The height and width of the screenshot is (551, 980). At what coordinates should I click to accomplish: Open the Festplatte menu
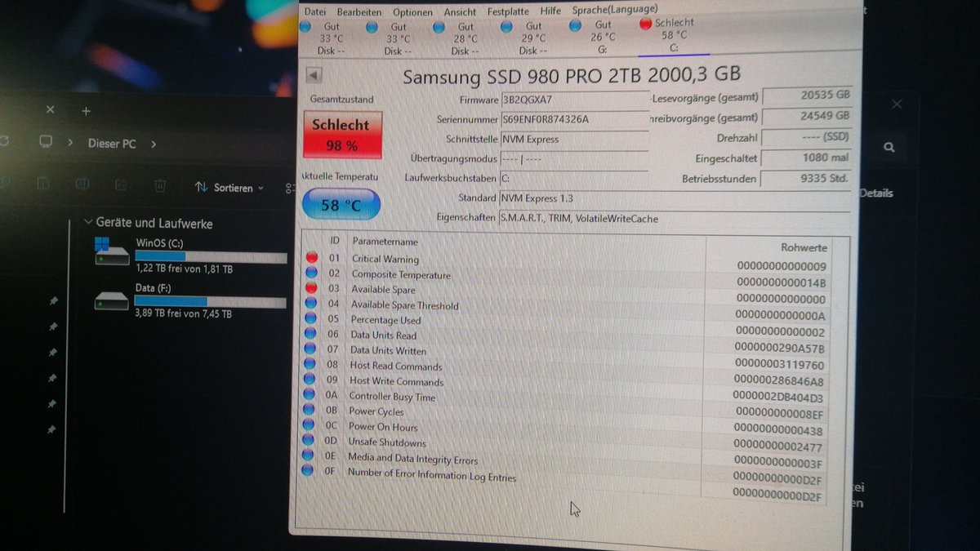(507, 11)
